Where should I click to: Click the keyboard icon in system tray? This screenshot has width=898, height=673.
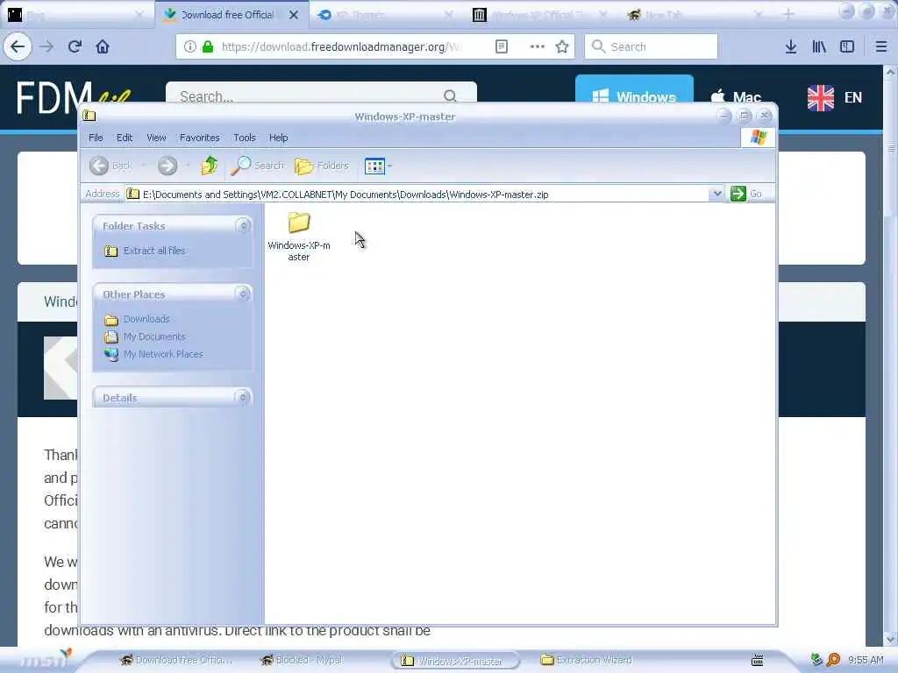pyautogui.click(x=757, y=660)
